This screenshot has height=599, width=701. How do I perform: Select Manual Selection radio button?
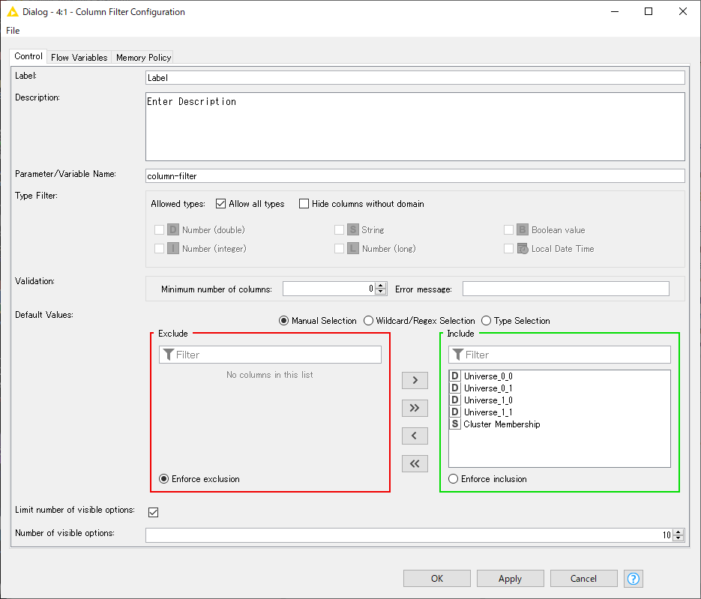pos(283,321)
